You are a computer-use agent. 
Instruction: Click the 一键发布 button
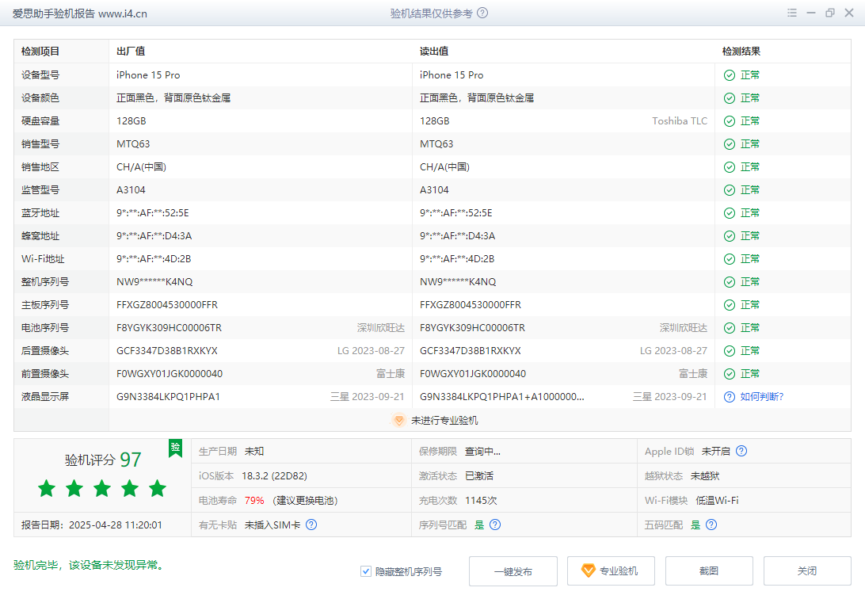click(x=513, y=571)
